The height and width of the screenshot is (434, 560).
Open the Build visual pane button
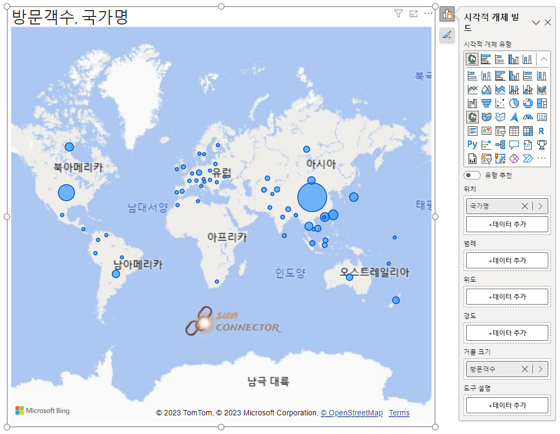pos(447,14)
